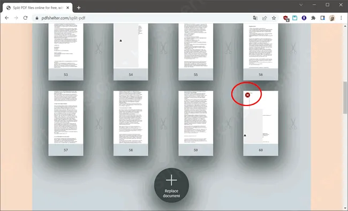
Task: Go back in browser history
Action: tap(6, 18)
